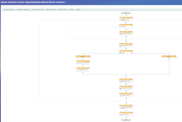Collapse the first block under Начало

(129, 18)
